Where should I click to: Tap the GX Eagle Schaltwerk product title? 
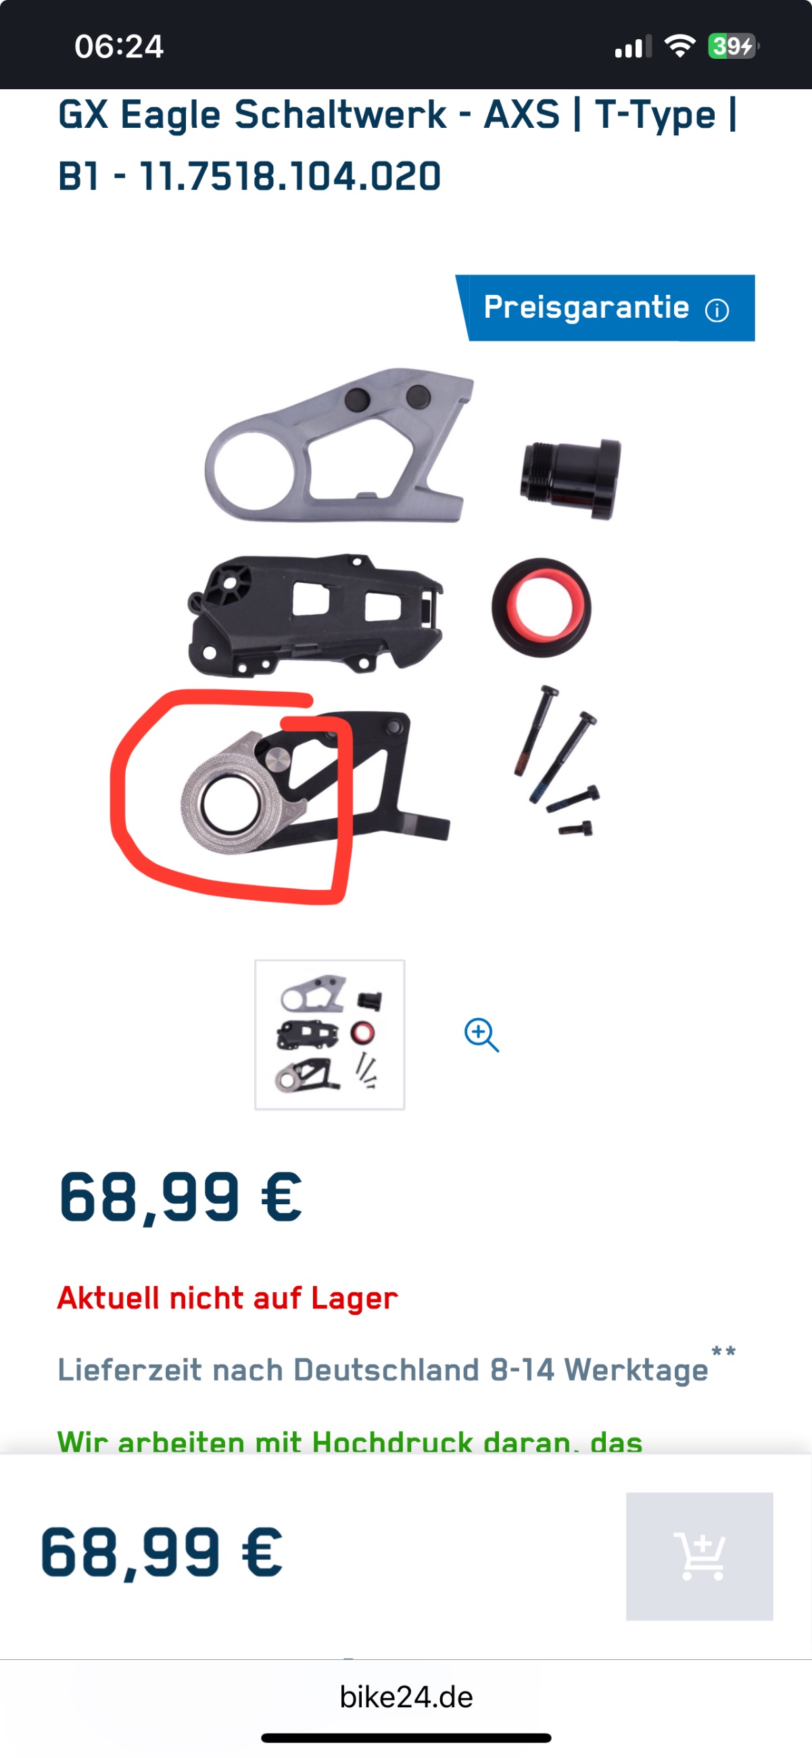(x=398, y=145)
